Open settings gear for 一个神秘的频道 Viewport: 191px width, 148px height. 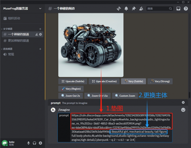[x=40, y=34]
